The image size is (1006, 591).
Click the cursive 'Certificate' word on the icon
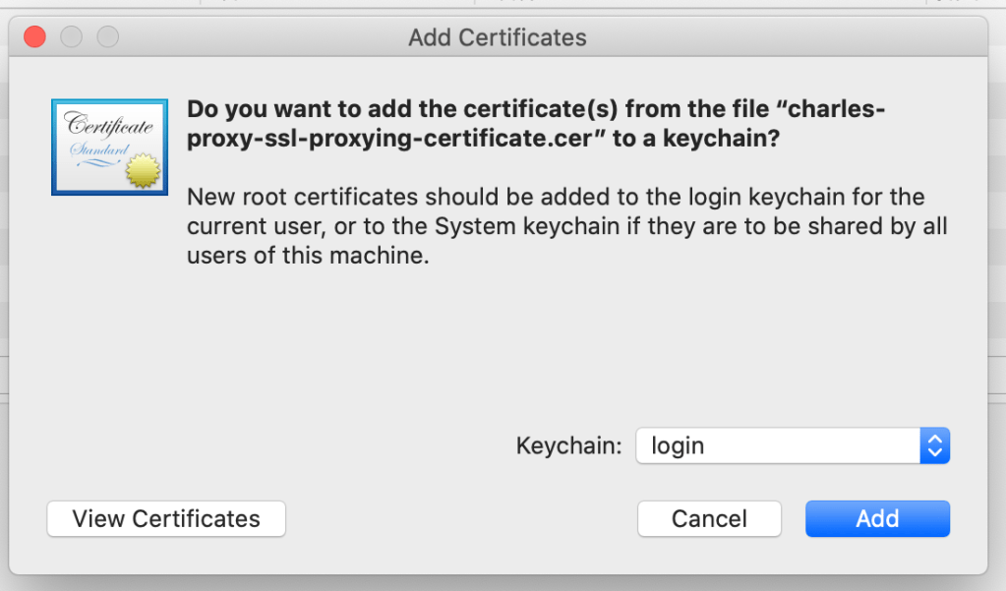tap(109, 125)
